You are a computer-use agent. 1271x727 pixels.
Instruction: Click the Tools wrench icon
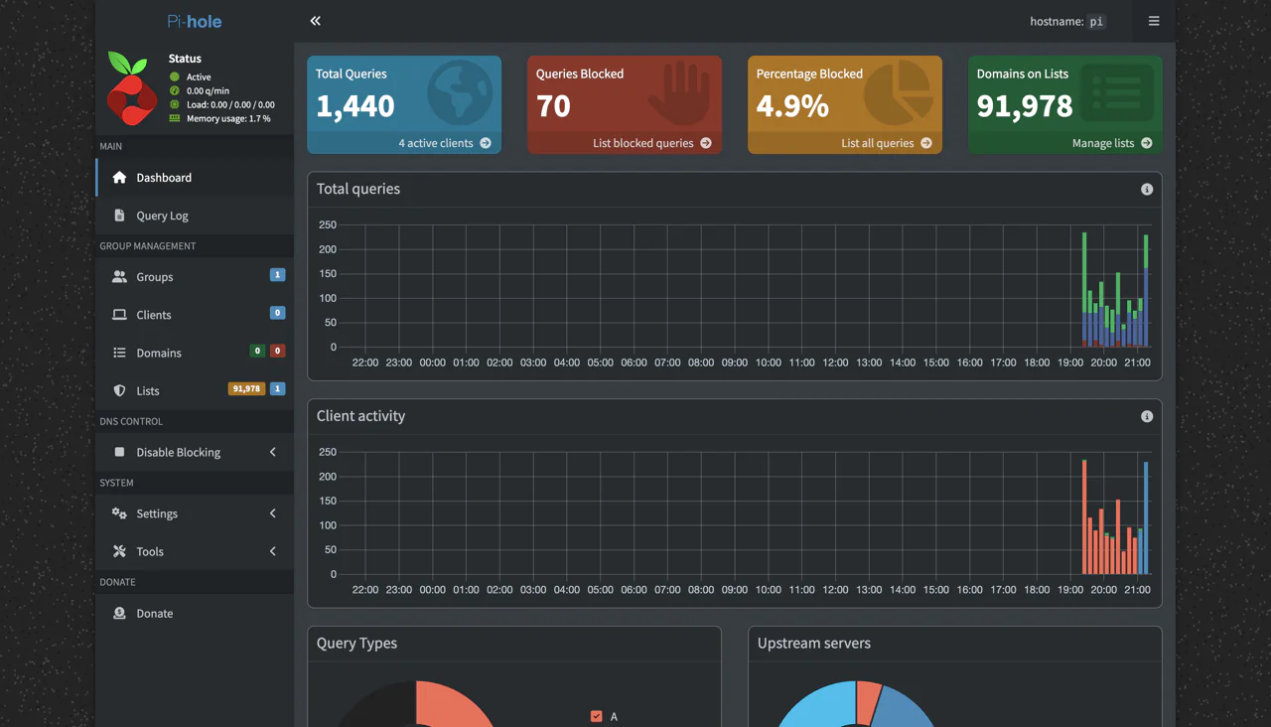(x=119, y=551)
